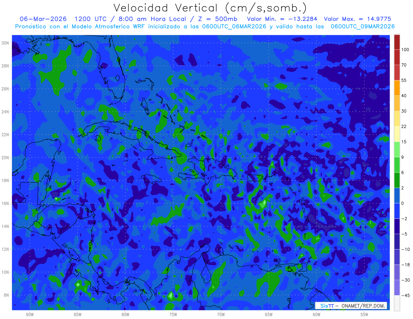
Task: Click the latitude axis label "12N"
Action: click(6, 249)
